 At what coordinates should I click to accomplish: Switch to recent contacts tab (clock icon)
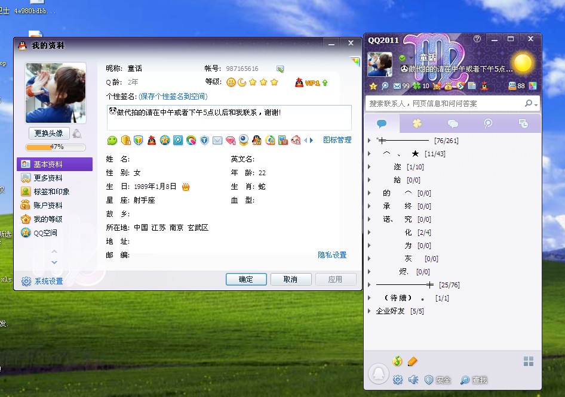tap(523, 124)
